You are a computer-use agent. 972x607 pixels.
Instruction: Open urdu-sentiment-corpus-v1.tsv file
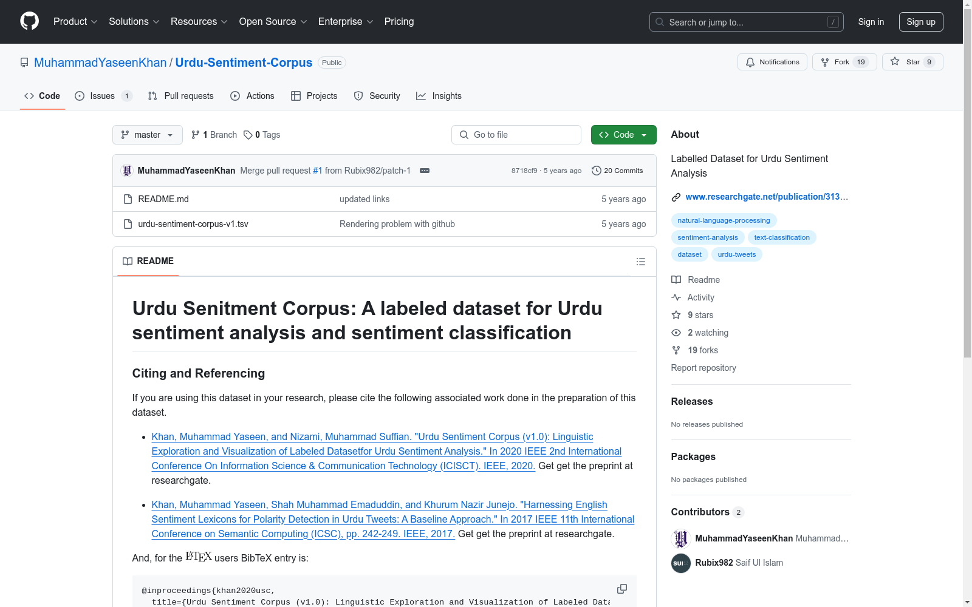193,224
